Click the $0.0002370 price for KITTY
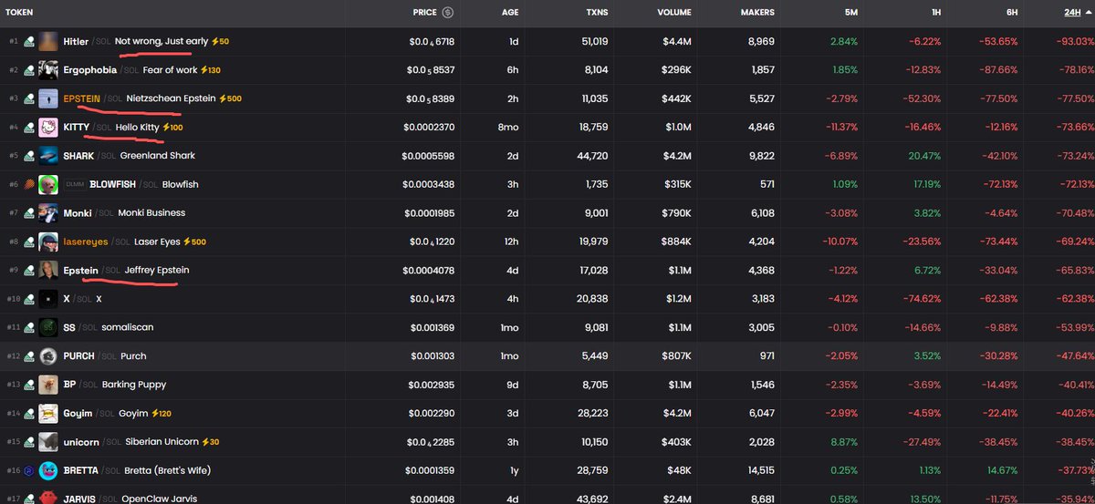1095x504 pixels. (x=429, y=127)
